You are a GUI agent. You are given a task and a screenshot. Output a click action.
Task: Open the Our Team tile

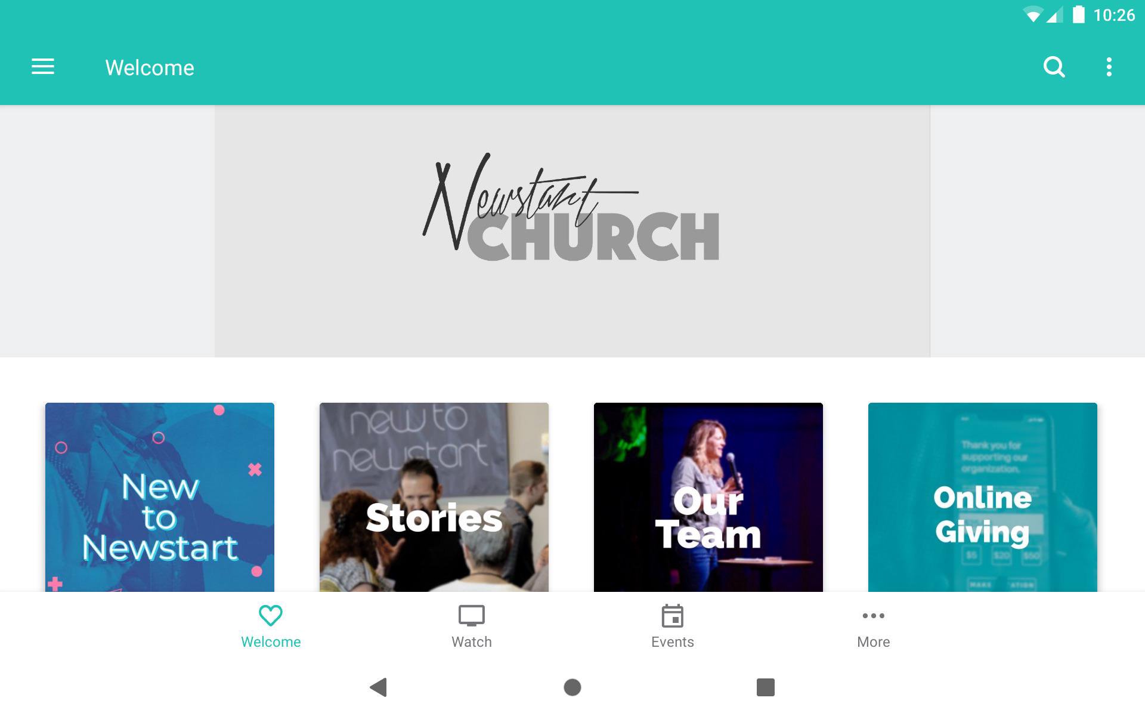[x=708, y=497]
